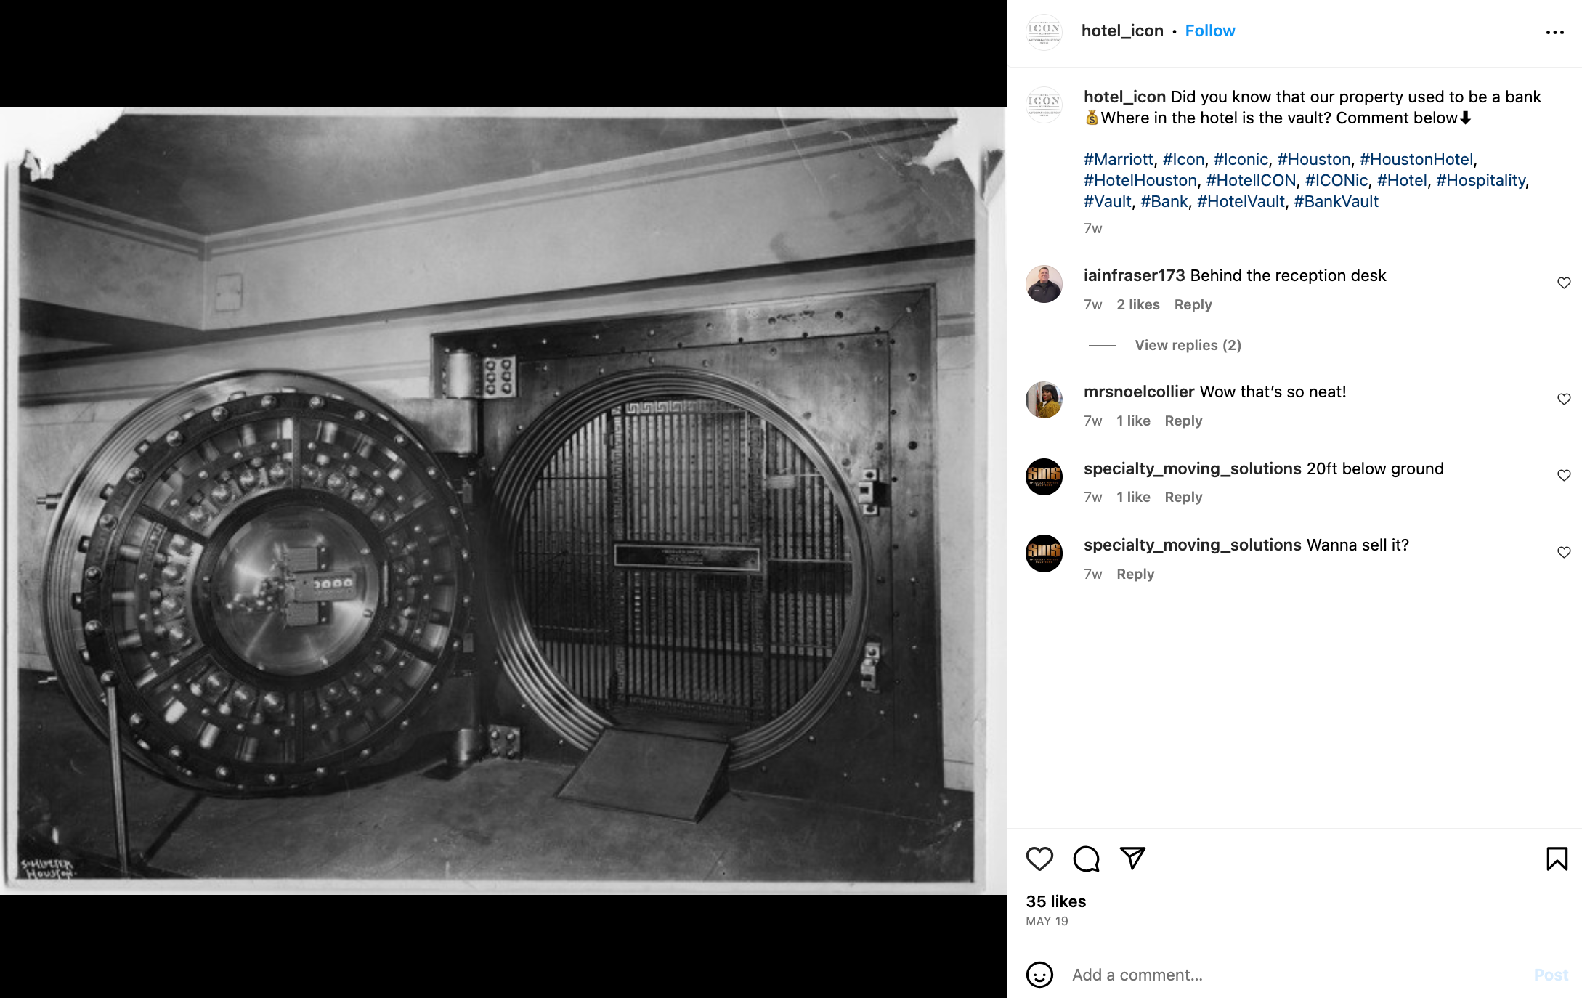Open the #HoustonHotel hashtag
The height and width of the screenshot is (998, 1582).
click(x=1416, y=159)
